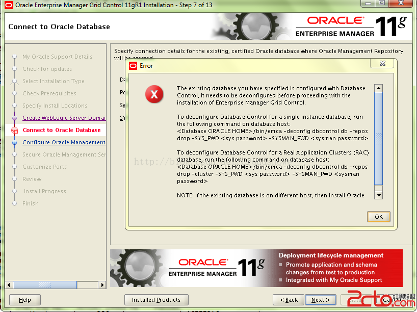Click the error message vertical scrollbar thumb
The height and width of the screenshot is (312, 417).
click(378, 138)
